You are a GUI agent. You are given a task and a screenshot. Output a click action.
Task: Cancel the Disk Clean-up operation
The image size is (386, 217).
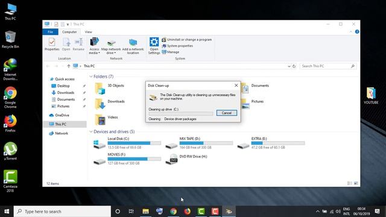(227, 113)
